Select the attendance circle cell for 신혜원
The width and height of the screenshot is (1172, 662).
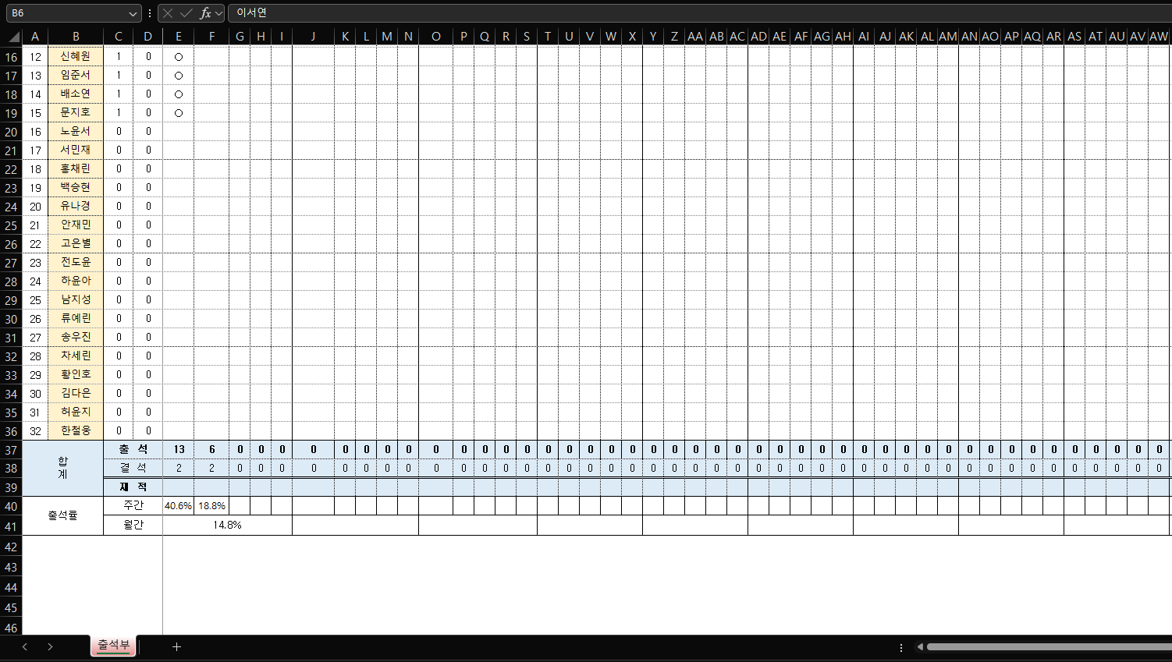(179, 57)
